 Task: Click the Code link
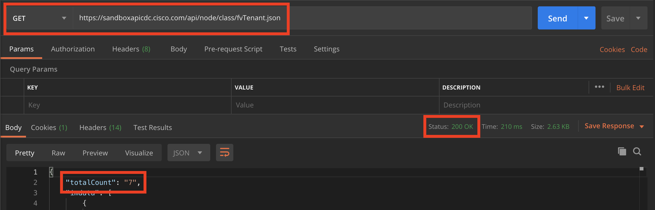click(x=639, y=50)
